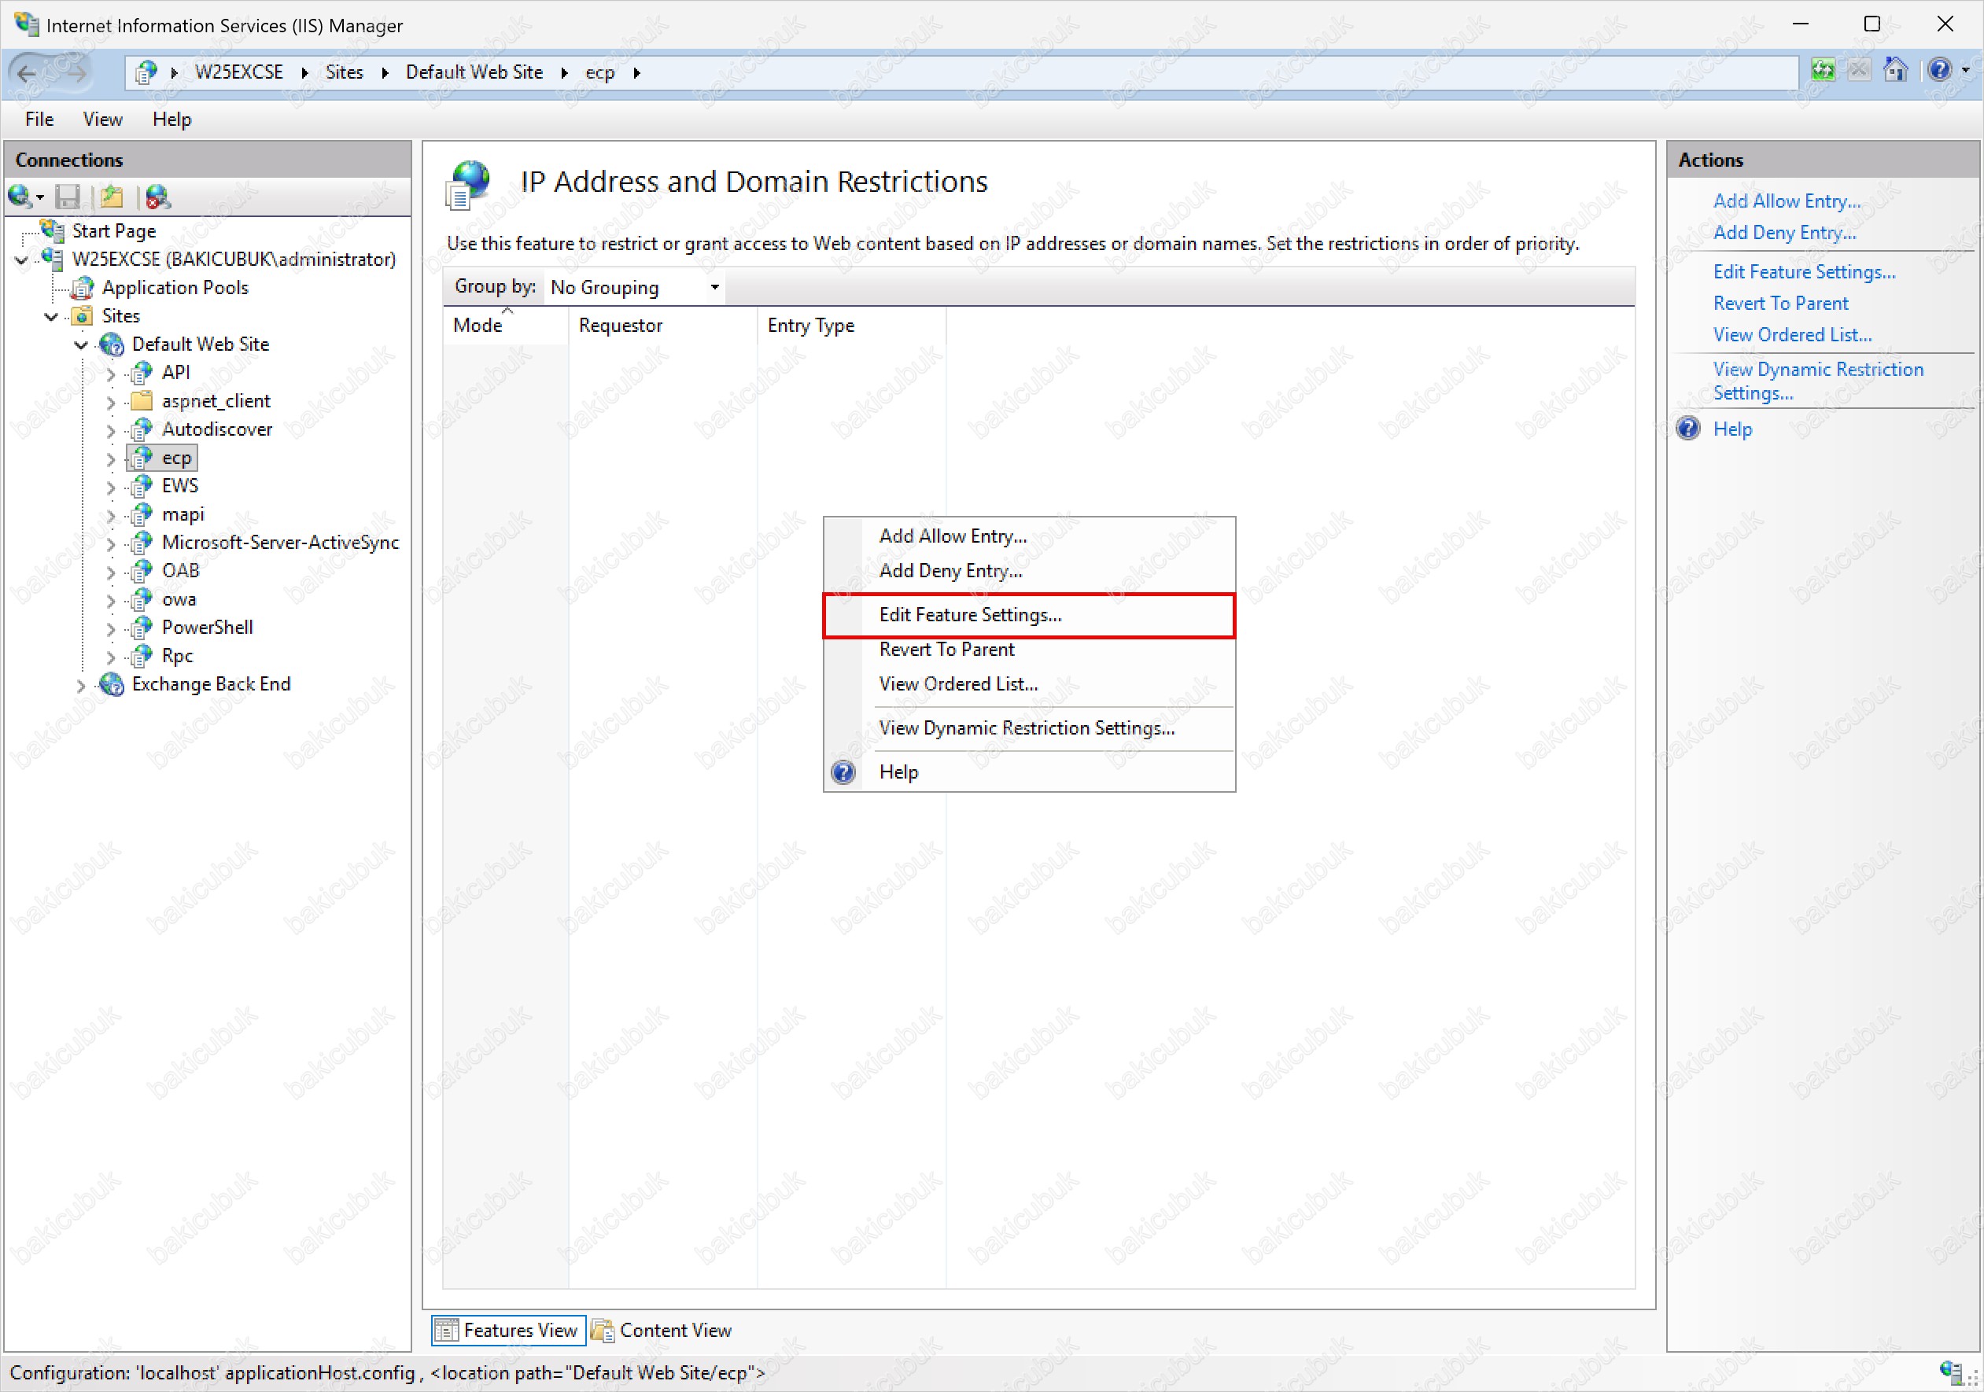This screenshot has width=1984, height=1392.
Task: Select the Exchange Back End site icon
Action: [x=112, y=684]
